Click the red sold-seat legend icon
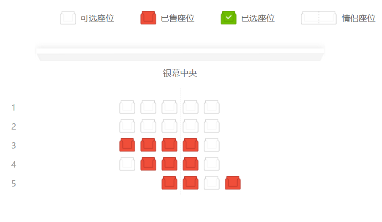The height and width of the screenshot is (222, 382). tap(148, 18)
